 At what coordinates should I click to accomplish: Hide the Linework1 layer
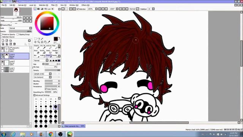pos(2,48)
